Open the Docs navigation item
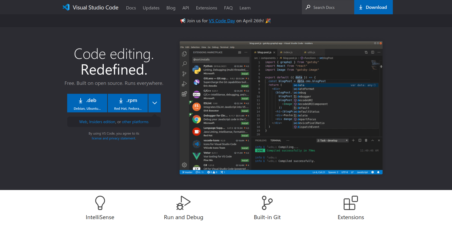 point(131,8)
